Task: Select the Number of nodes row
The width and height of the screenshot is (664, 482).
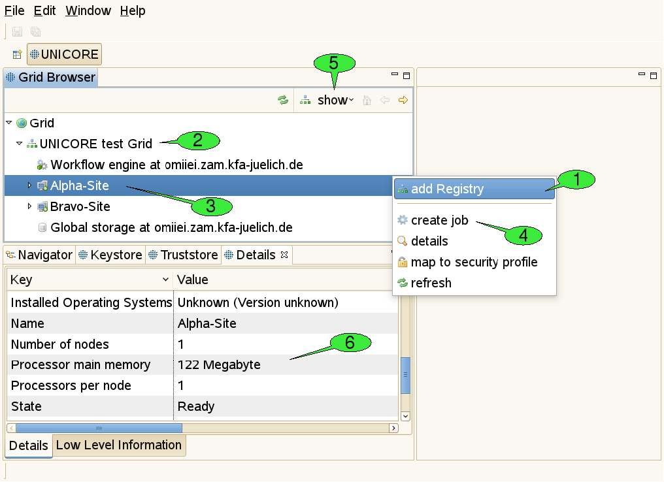Action: click(203, 344)
